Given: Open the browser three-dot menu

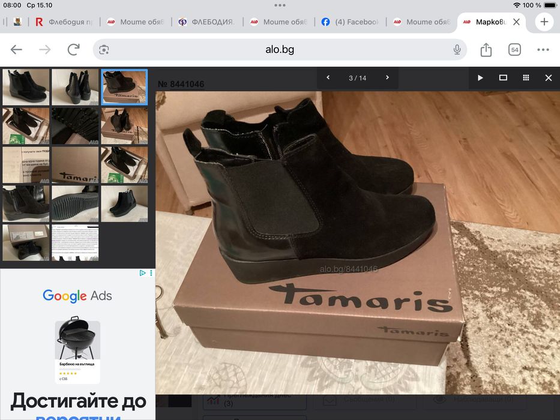Looking at the screenshot, I should point(543,50).
